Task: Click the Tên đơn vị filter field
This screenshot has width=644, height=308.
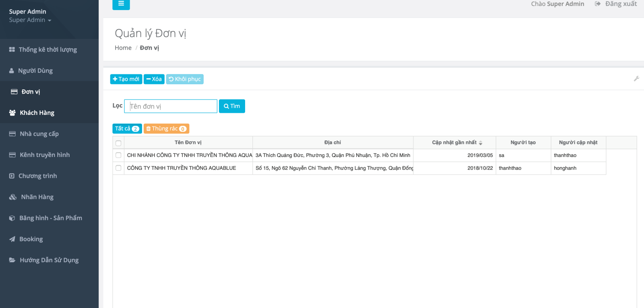Action: pyautogui.click(x=171, y=106)
